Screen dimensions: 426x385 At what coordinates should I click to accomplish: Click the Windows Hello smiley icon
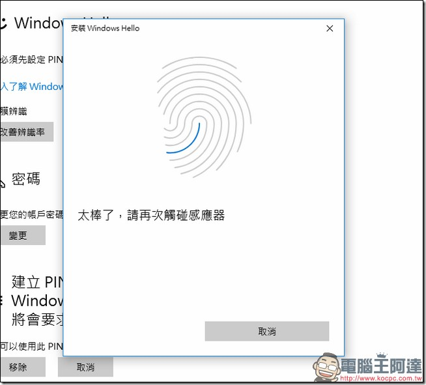[3, 23]
